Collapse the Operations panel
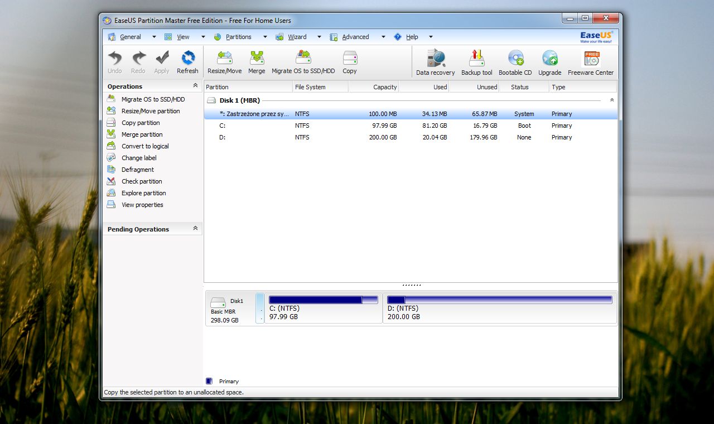 (x=195, y=86)
